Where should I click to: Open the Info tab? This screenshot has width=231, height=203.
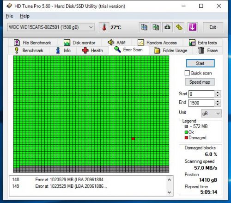pyautogui.click(x=63, y=50)
